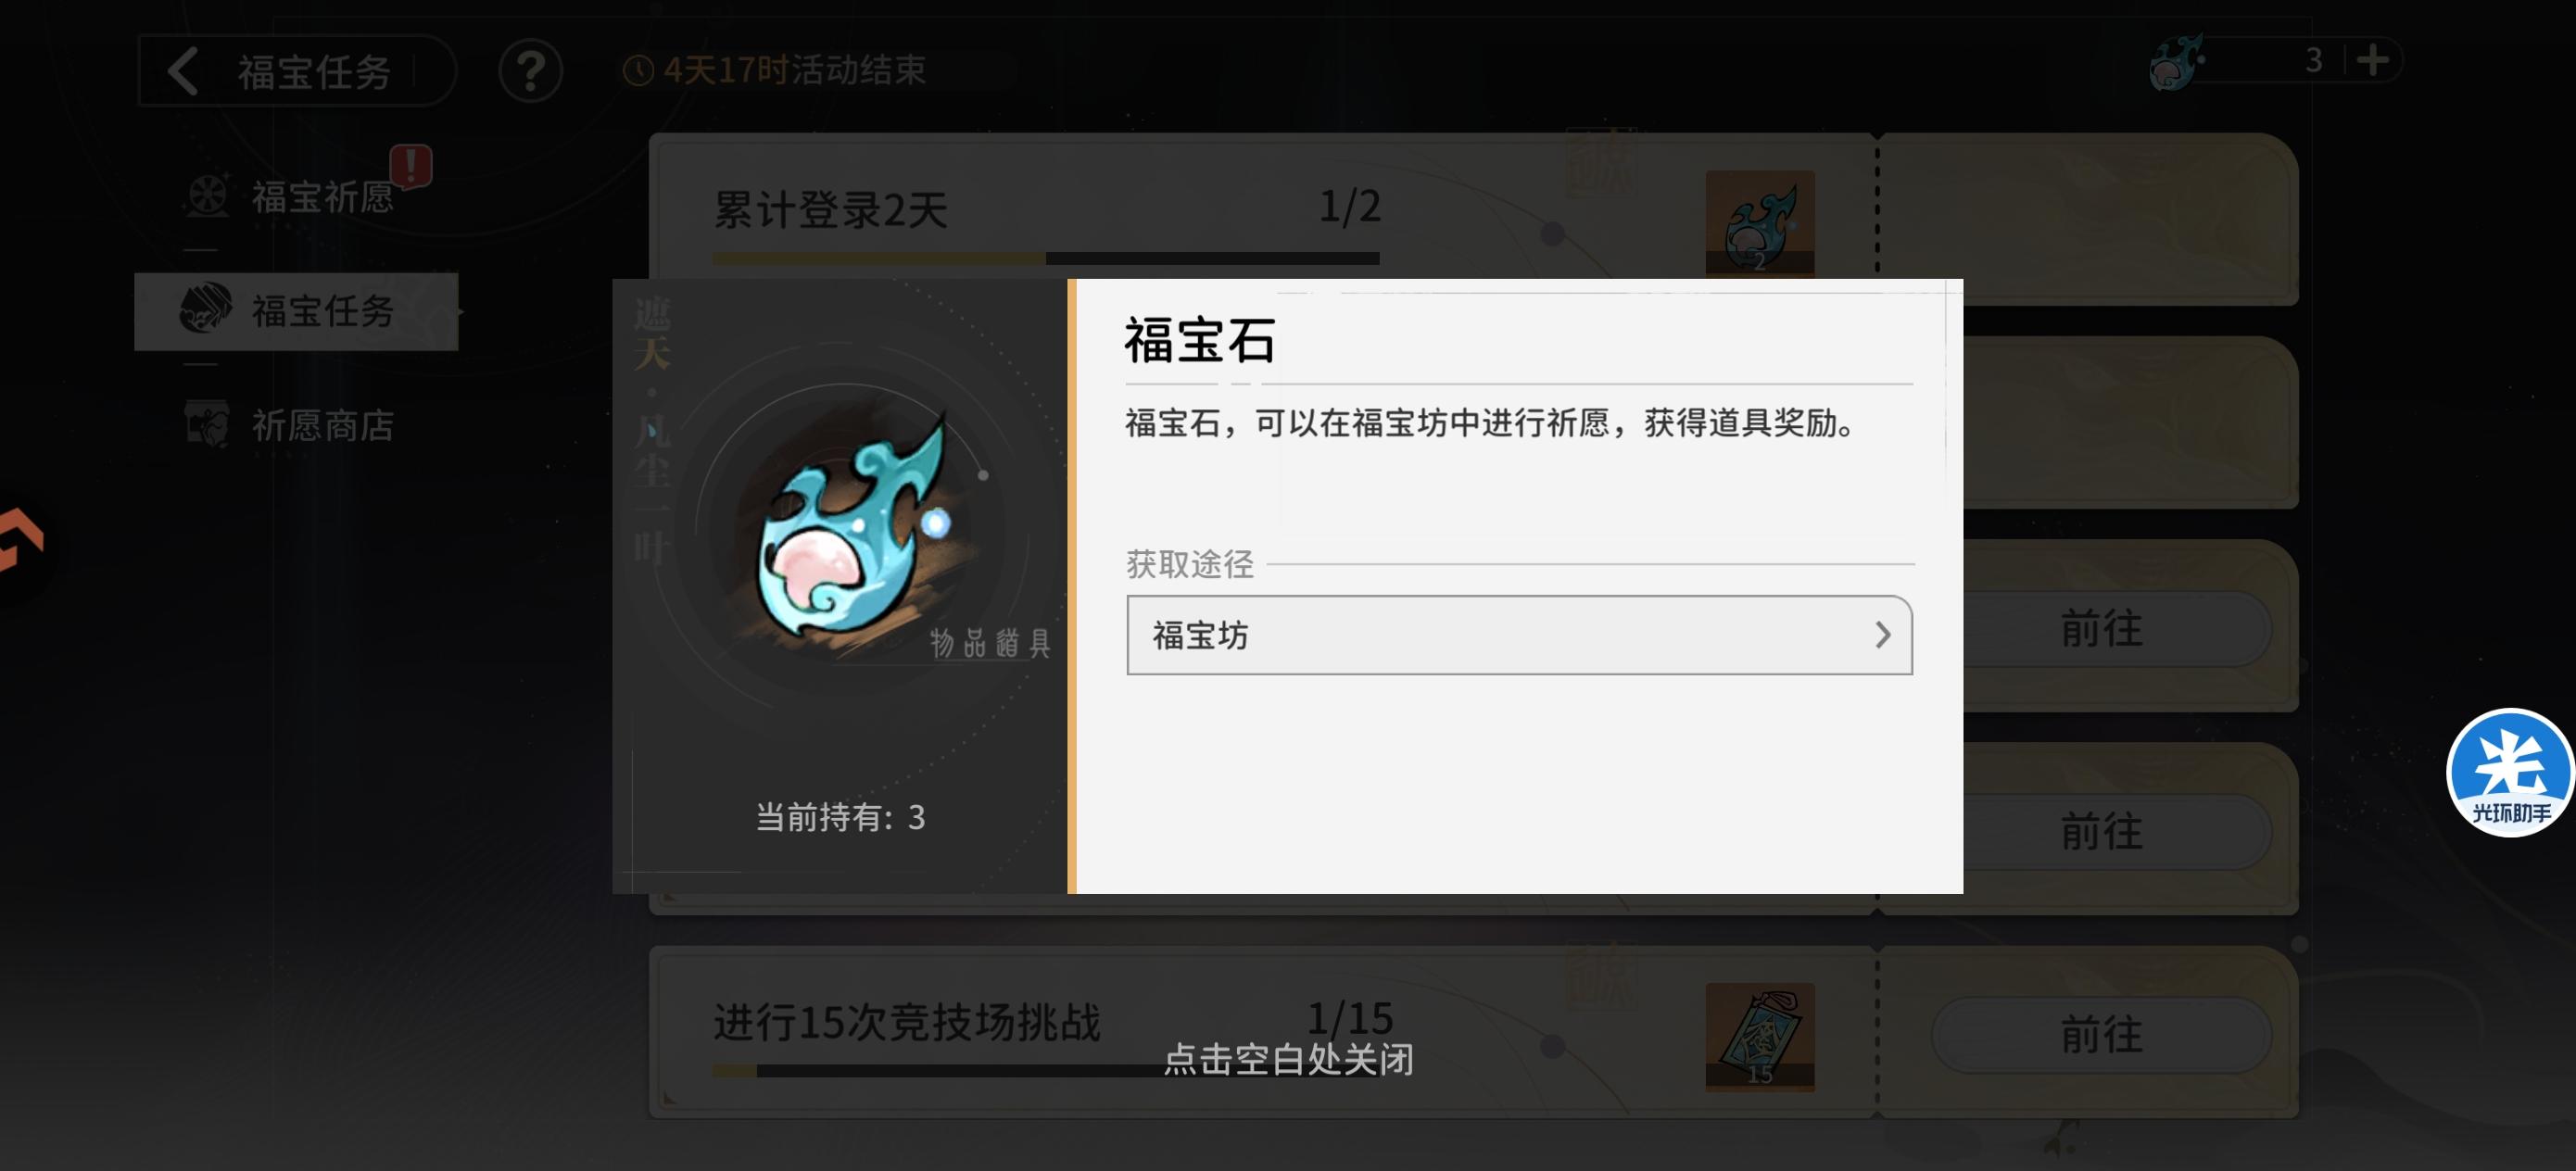Click the chevron arrow in the 福宝坊 row

coord(1882,635)
